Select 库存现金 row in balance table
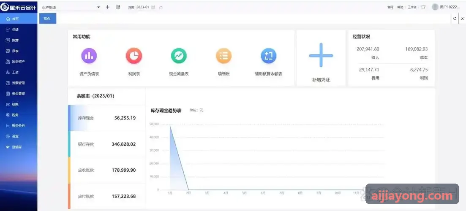466x211 pixels. click(x=107, y=118)
